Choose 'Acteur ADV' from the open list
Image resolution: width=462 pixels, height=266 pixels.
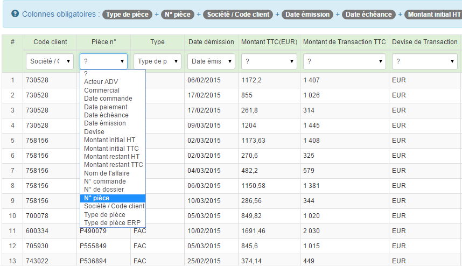click(x=101, y=82)
